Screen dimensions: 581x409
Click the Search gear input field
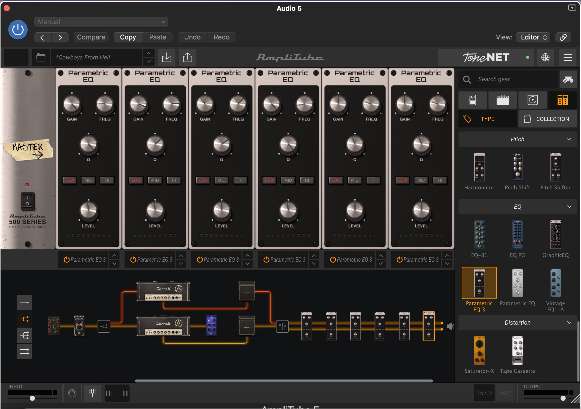(x=508, y=79)
